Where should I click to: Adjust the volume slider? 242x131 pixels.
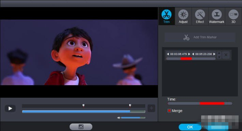[x=133, y=118]
